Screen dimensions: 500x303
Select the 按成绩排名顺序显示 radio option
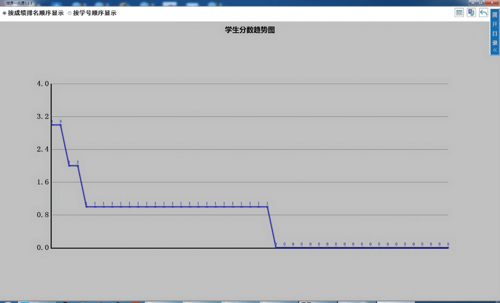pos(5,13)
